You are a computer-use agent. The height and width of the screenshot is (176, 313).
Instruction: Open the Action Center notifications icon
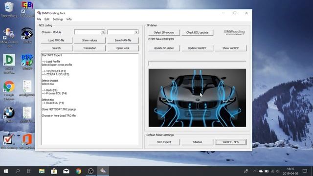[x=305, y=171]
